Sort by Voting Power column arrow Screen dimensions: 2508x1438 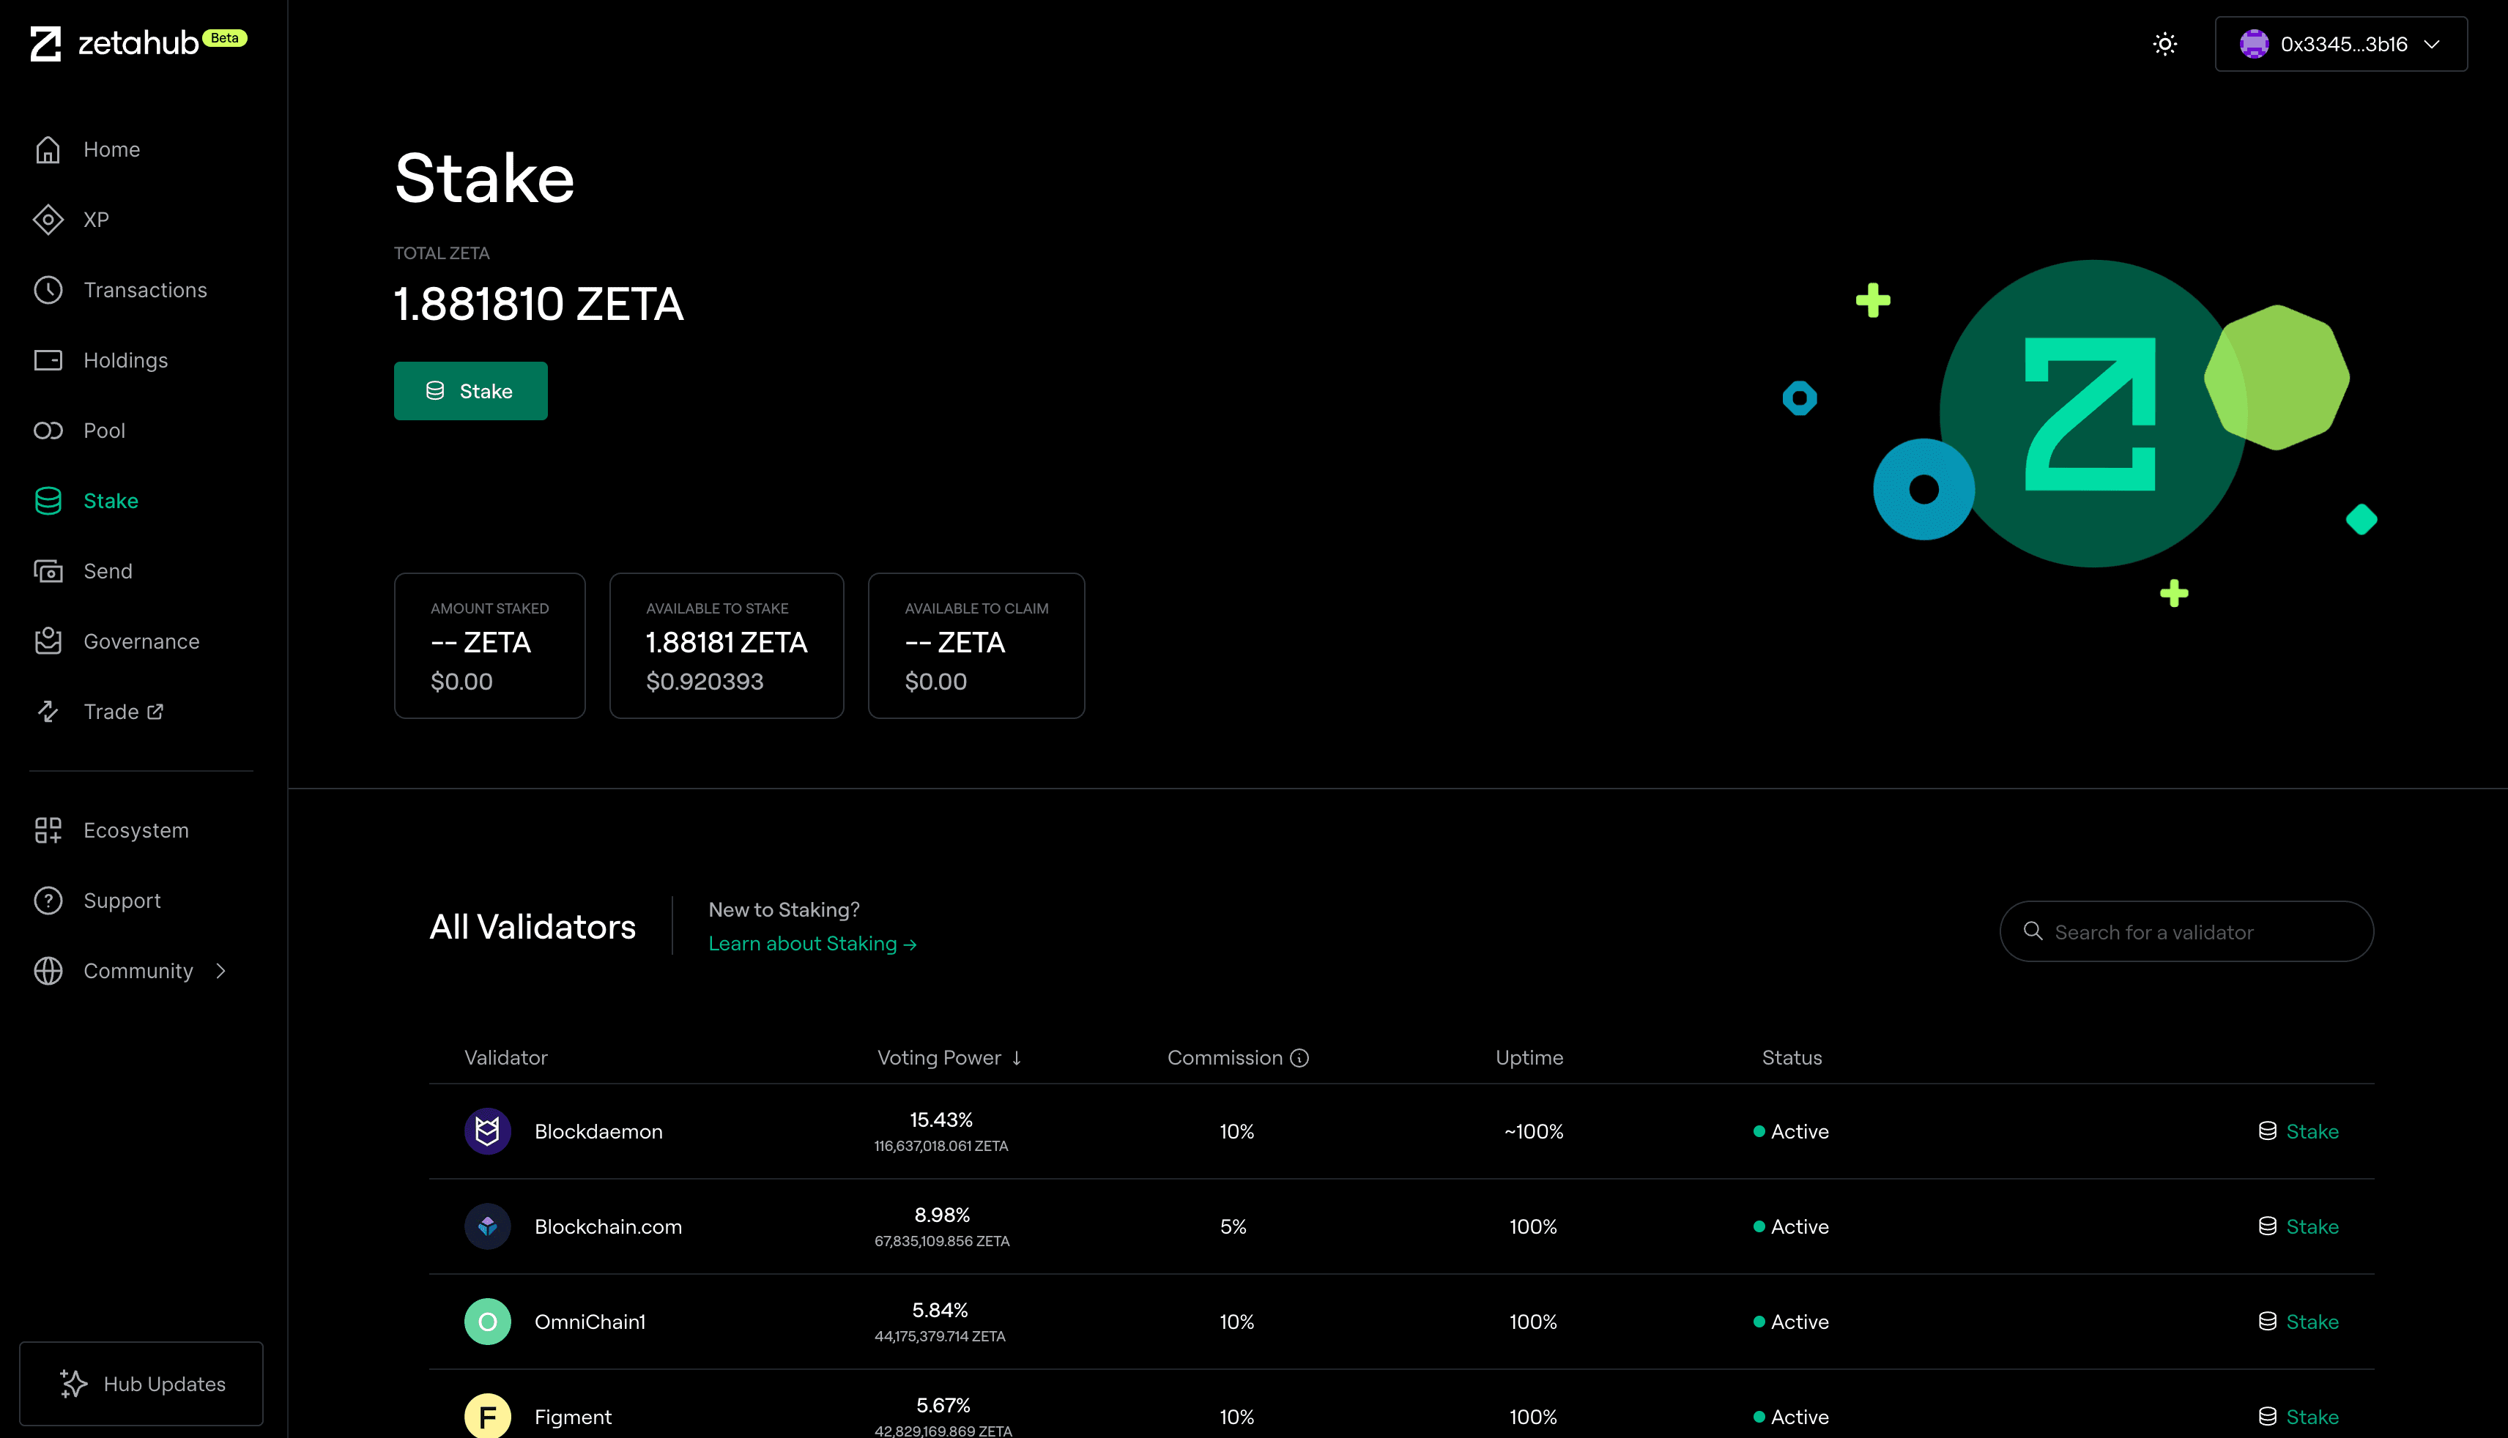(x=1017, y=1058)
